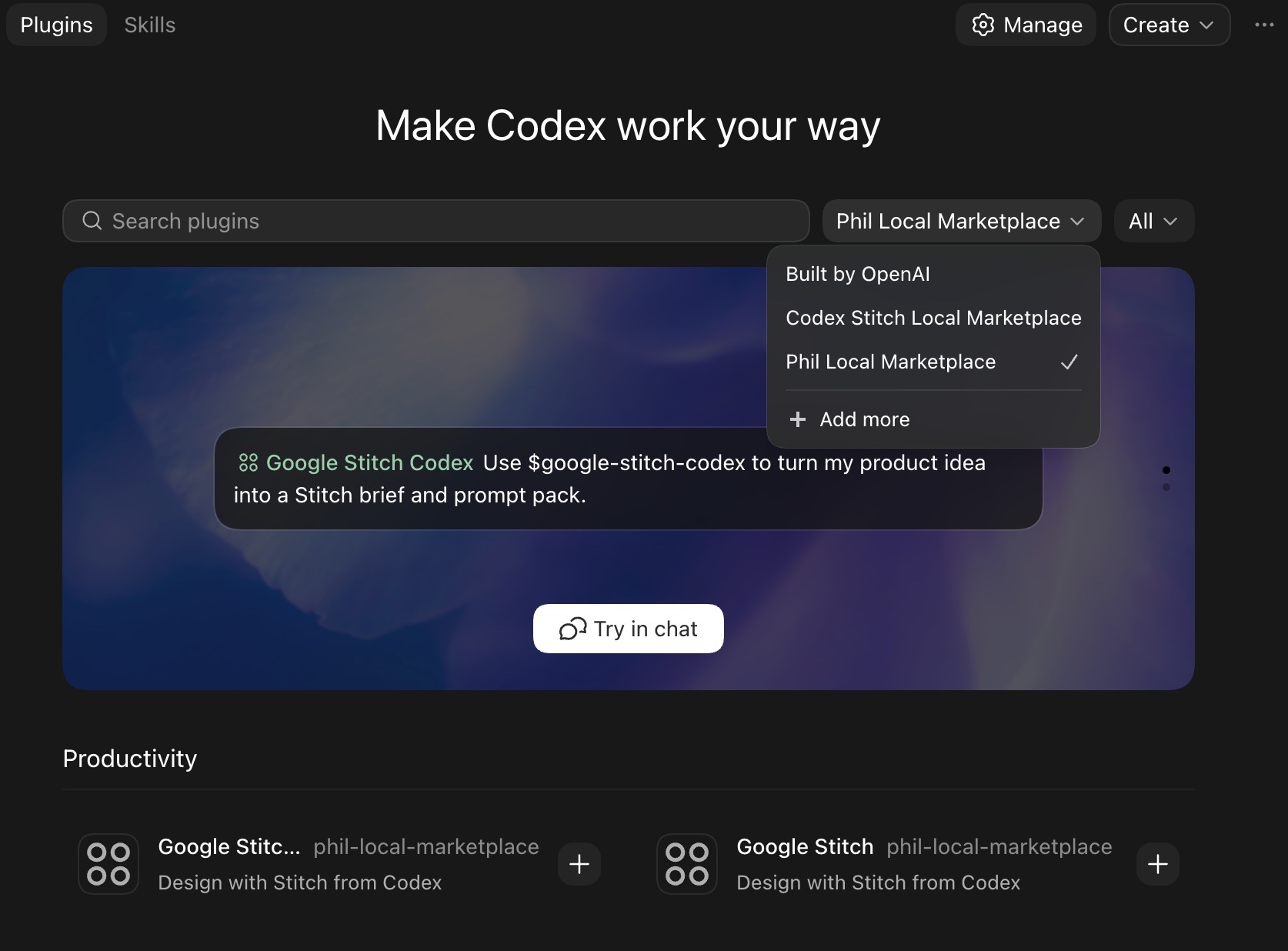Open the Google Stitch plugin title
This screenshot has width=1288, height=951.
tap(805, 846)
